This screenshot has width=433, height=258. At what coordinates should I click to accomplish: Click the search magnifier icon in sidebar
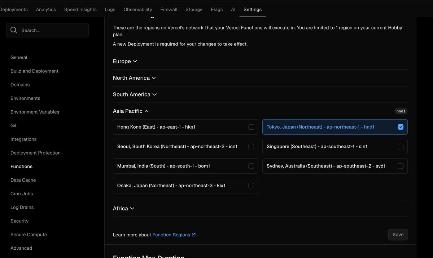click(14, 30)
